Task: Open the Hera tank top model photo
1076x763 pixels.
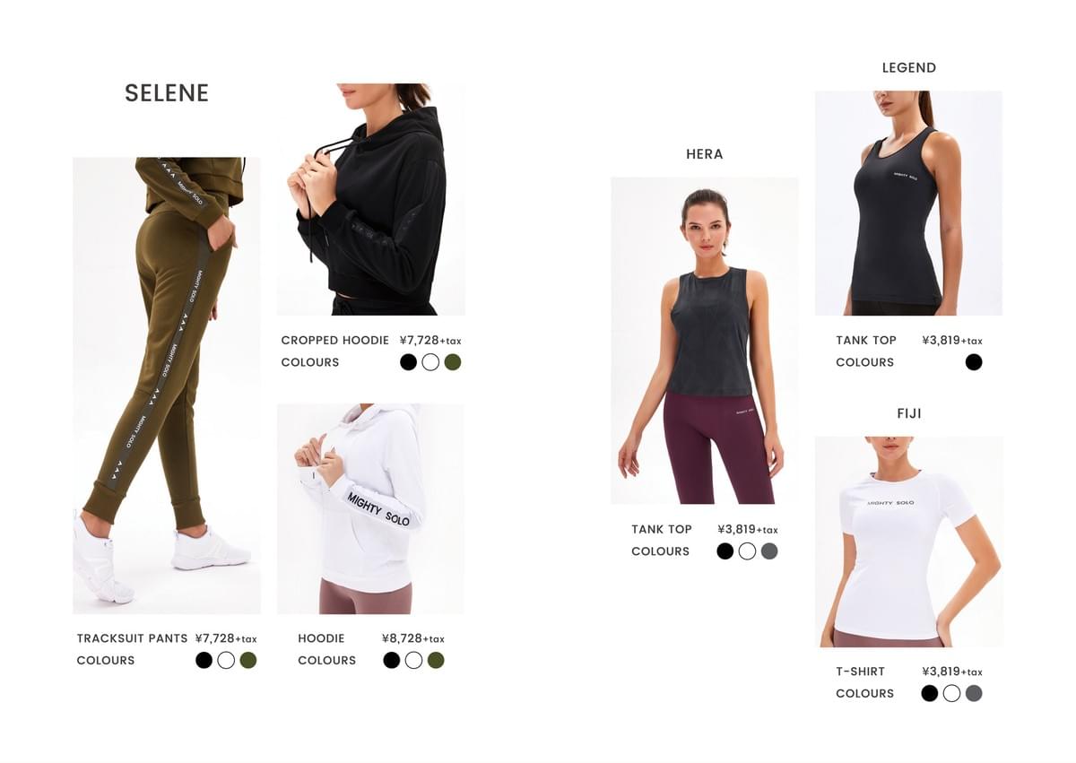Action: tap(705, 341)
